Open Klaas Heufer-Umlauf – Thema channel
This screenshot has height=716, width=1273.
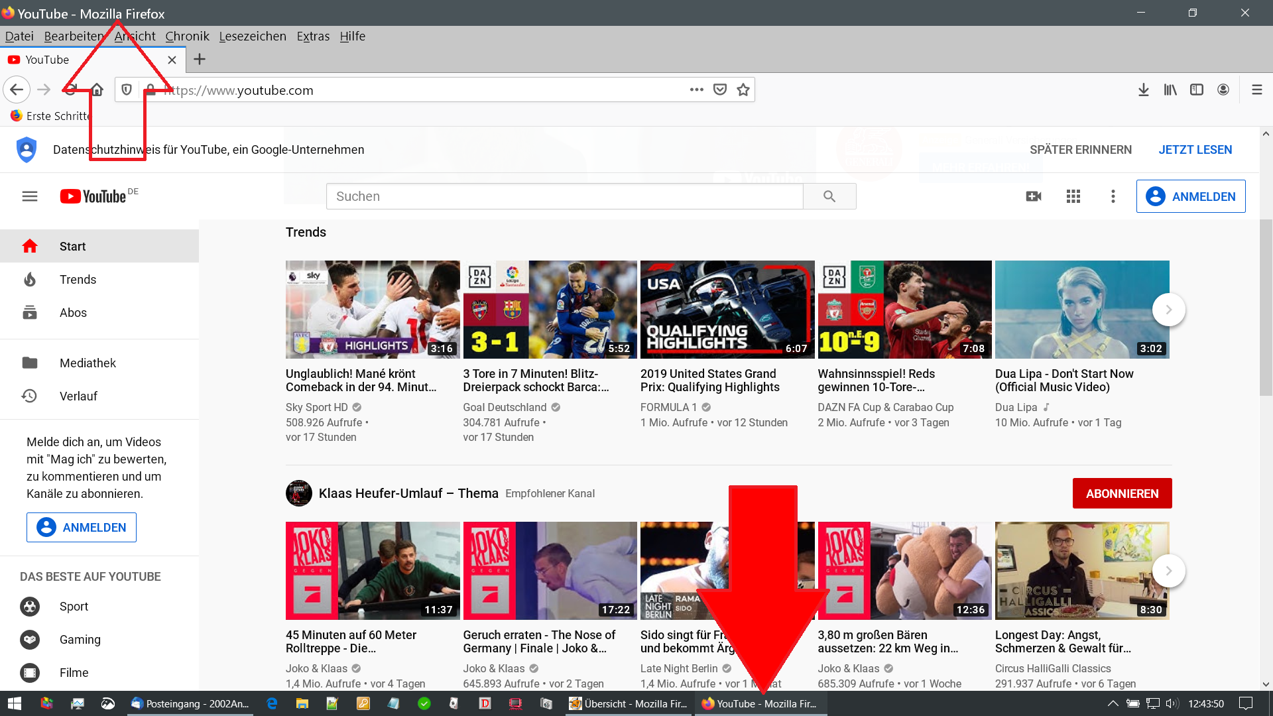click(x=408, y=493)
